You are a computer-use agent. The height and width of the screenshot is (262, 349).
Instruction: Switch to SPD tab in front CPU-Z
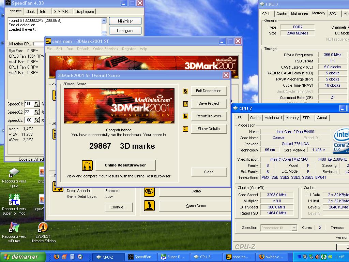pos(306,118)
